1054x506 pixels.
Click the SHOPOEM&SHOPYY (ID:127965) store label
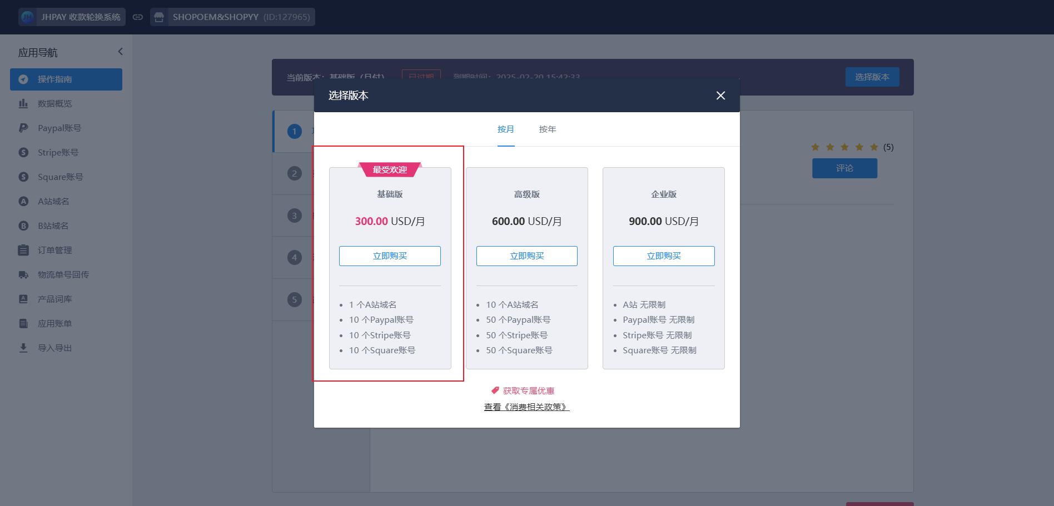tap(241, 17)
